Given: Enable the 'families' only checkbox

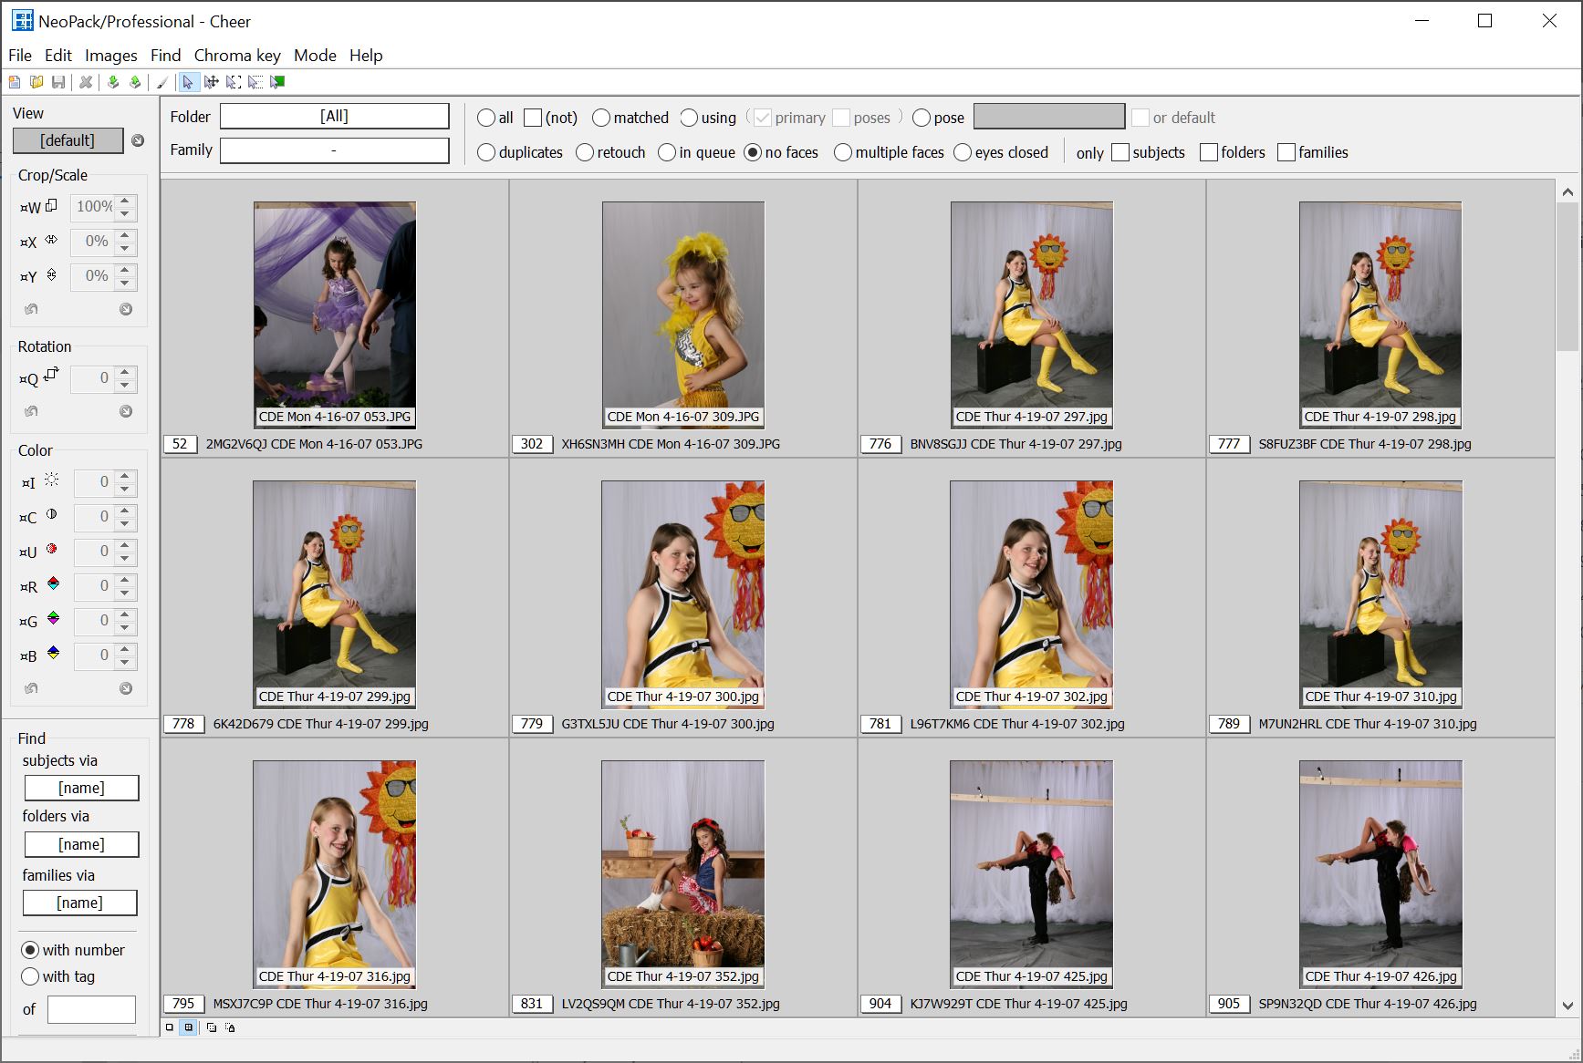Looking at the screenshot, I should pos(1286,152).
